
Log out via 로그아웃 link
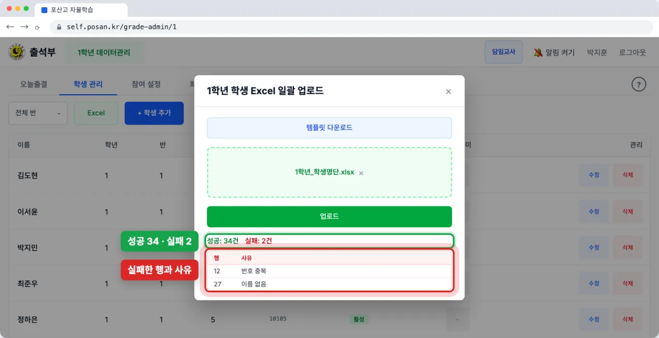click(632, 52)
